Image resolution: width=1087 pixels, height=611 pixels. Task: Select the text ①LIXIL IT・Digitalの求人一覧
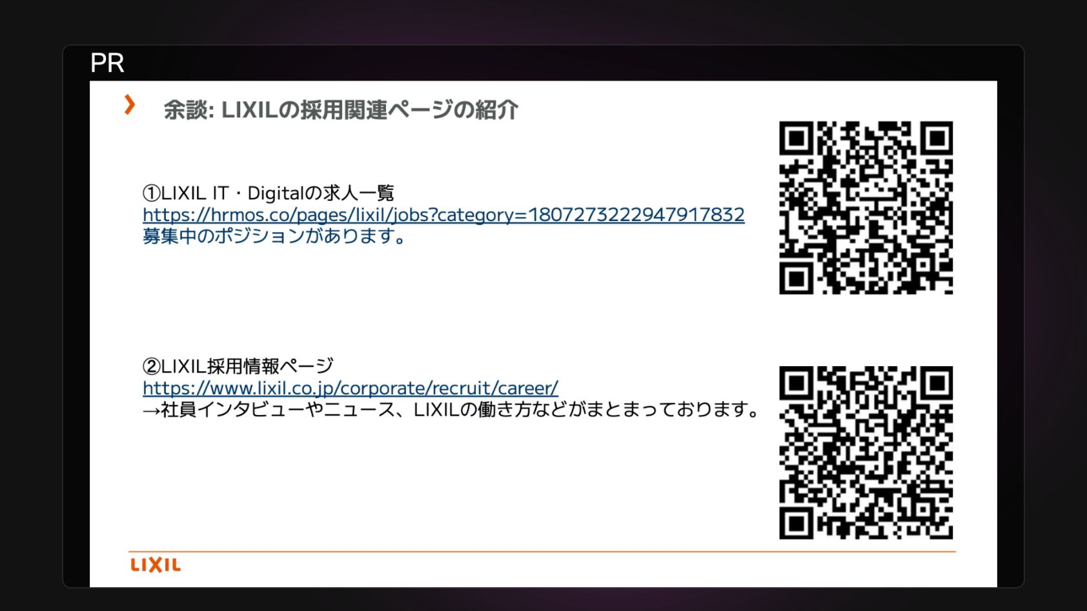(268, 193)
